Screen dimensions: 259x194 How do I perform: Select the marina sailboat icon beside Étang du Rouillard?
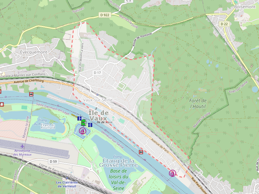tap(83, 131)
